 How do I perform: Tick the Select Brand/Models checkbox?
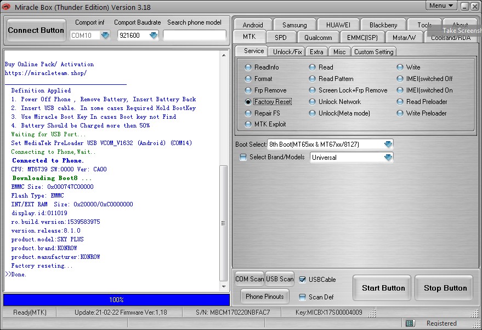(x=243, y=157)
